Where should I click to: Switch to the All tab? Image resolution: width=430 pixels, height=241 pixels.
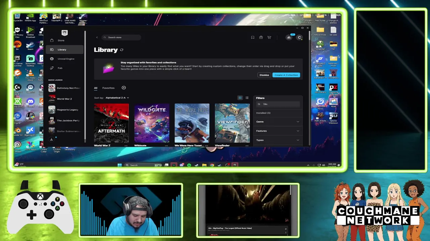pyautogui.click(x=95, y=88)
